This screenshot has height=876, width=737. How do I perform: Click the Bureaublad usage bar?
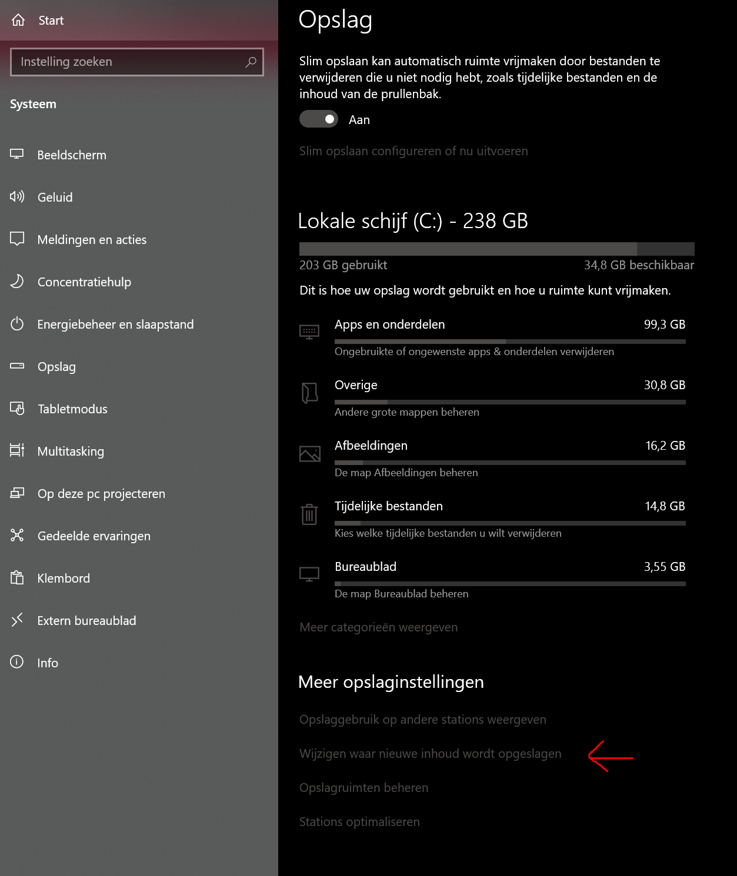(510, 584)
